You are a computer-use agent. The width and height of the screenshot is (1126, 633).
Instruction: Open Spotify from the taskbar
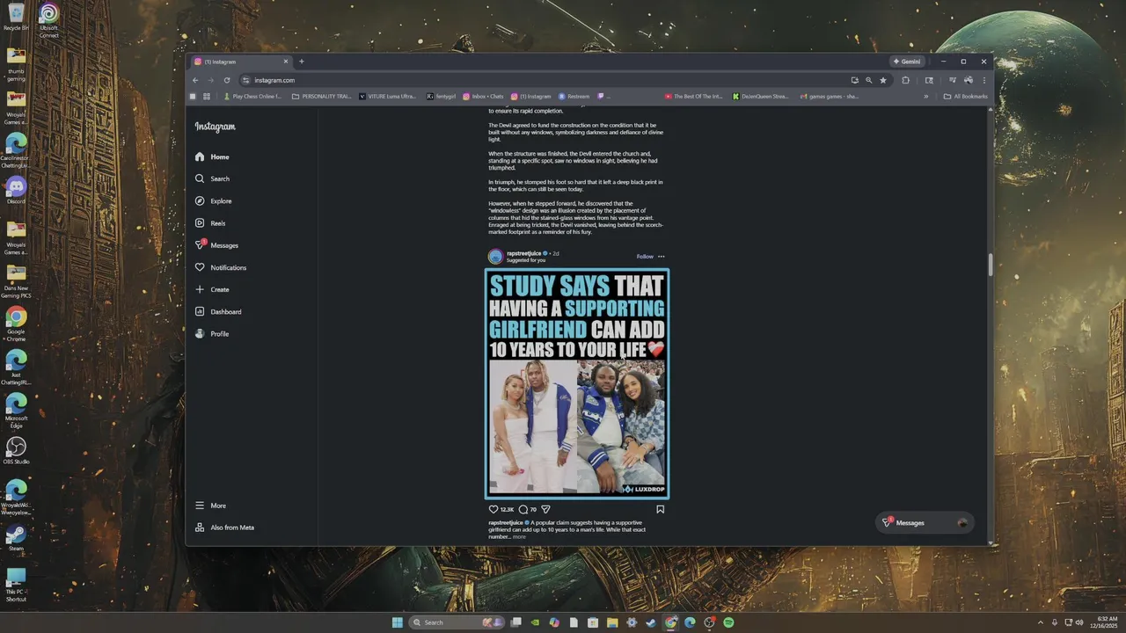(x=728, y=622)
